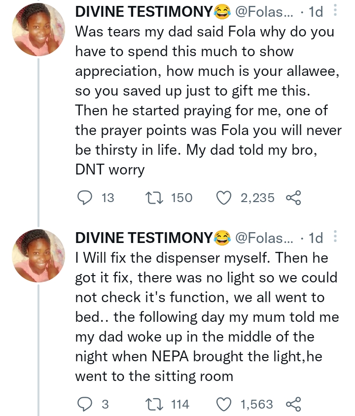Retweet the first tweet with 150 retweets

point(150,198)
